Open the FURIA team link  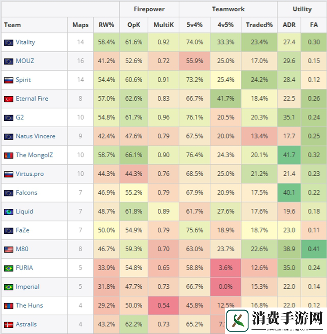coord(25,268)
